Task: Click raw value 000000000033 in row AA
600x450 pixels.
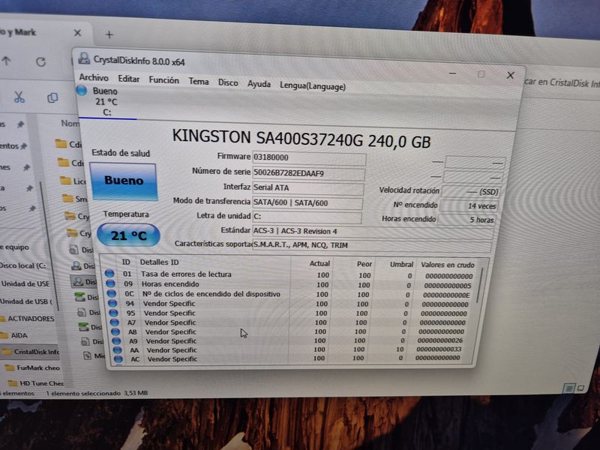Action: [439, 349]
